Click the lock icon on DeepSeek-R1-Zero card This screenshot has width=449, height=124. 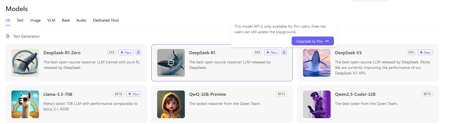pyautogui.click(x=138, y=52)
